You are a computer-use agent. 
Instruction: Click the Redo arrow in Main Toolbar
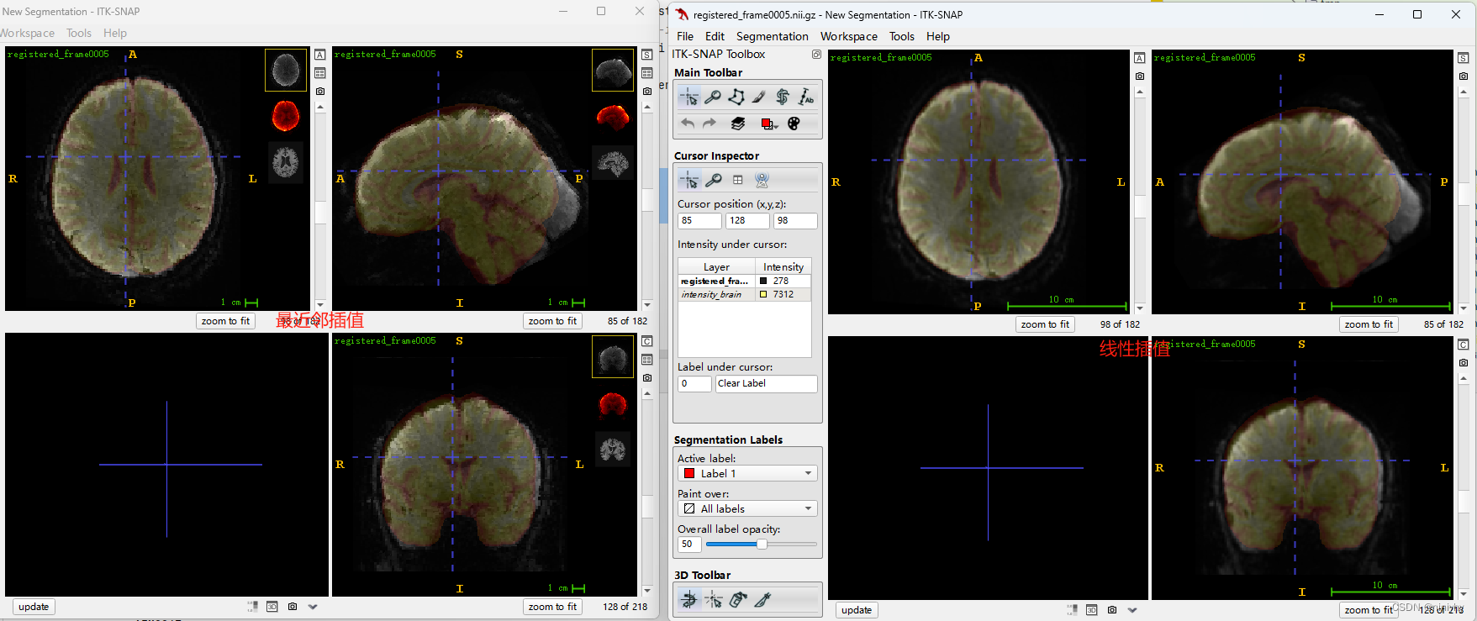click(x=709, y=124)
